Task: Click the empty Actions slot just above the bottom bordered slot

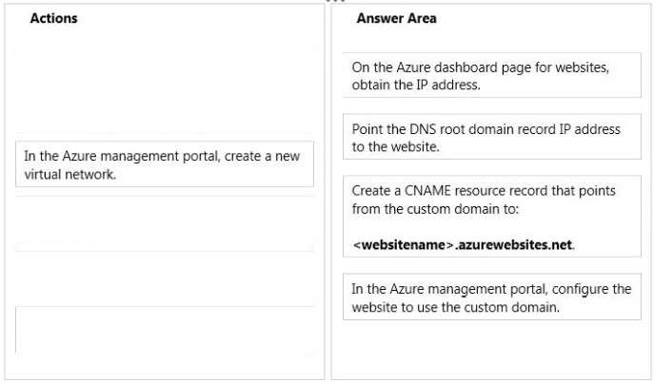Action: 165,278
